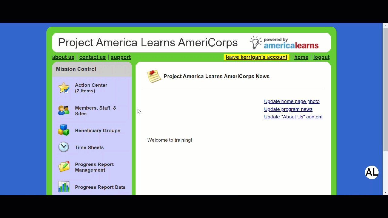The image size is (388, 218).
Task: Click the "about us" link
Action: (x=63, y=57)
